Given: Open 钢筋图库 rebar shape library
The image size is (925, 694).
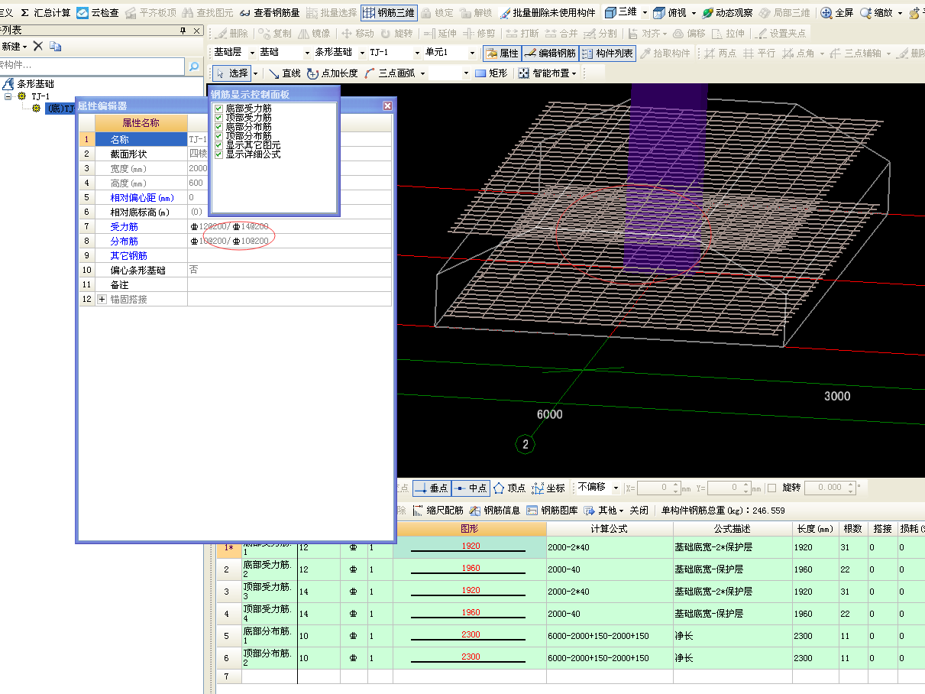Looking at the screenshot, I should 552,511.
